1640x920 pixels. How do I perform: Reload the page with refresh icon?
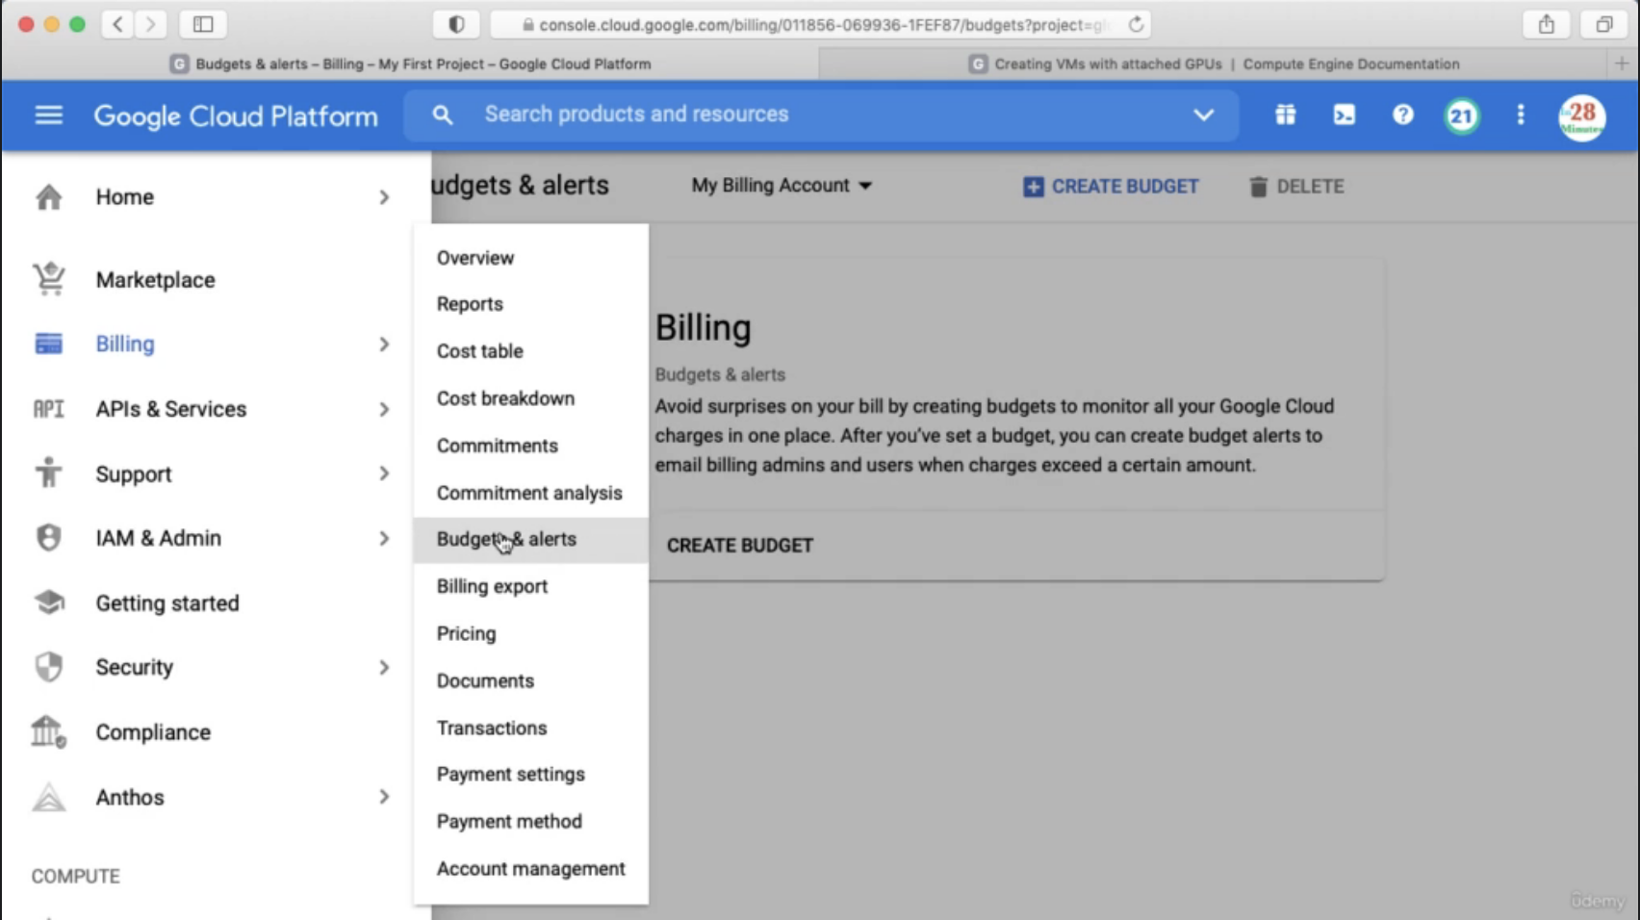coord(1136,24)
